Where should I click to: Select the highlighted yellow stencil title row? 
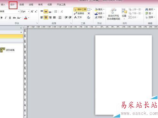pos(11,37)
